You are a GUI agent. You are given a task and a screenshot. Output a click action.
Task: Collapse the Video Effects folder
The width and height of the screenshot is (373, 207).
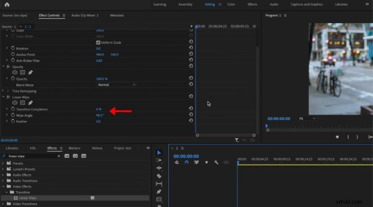pyautogui.click(x=3, y=186)
